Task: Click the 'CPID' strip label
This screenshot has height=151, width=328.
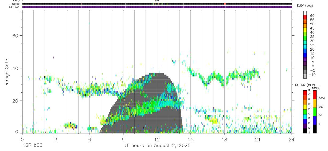Action: coord(16,1)
